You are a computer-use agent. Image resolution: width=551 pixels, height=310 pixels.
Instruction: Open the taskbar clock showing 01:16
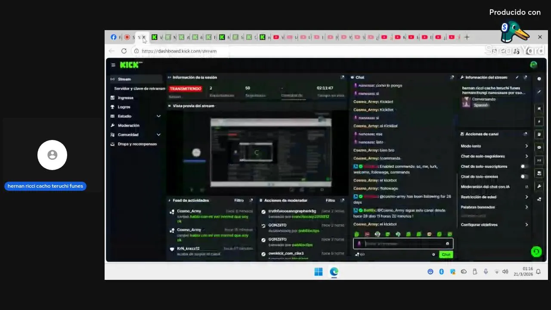tap(523, 271)
